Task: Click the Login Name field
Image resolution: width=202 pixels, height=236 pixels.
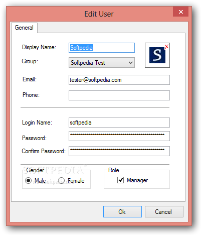Action: [x=119, y=123]
